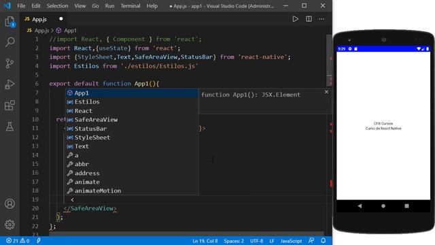Click the VS Code logo icon
This screenshot has height=245, width=435.
(7, 5)
